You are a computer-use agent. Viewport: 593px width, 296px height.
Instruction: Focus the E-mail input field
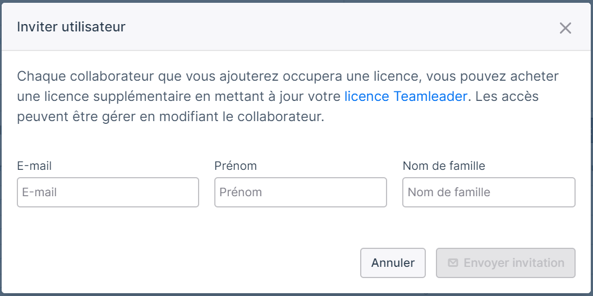pos(108,192)
